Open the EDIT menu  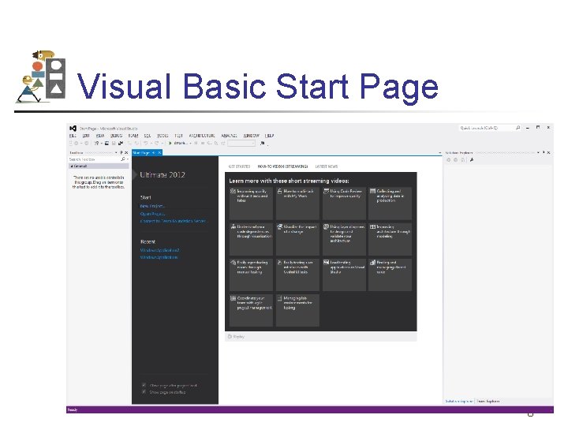coord(86,136)
